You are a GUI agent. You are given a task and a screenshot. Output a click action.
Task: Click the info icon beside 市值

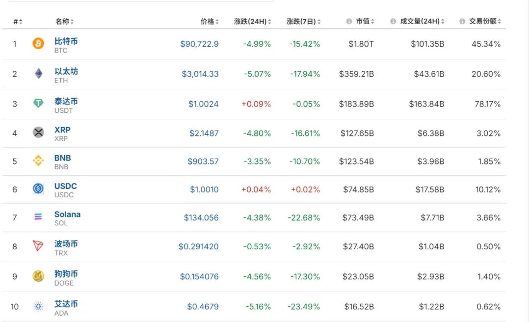(349, 22)
